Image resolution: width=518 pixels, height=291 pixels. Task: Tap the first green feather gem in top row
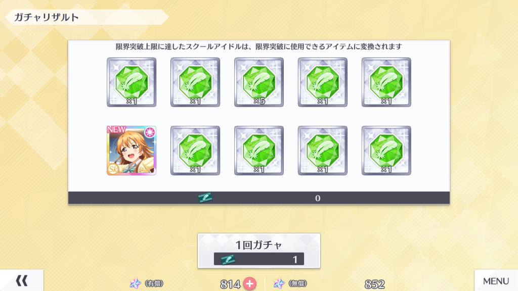click(132, 82)
